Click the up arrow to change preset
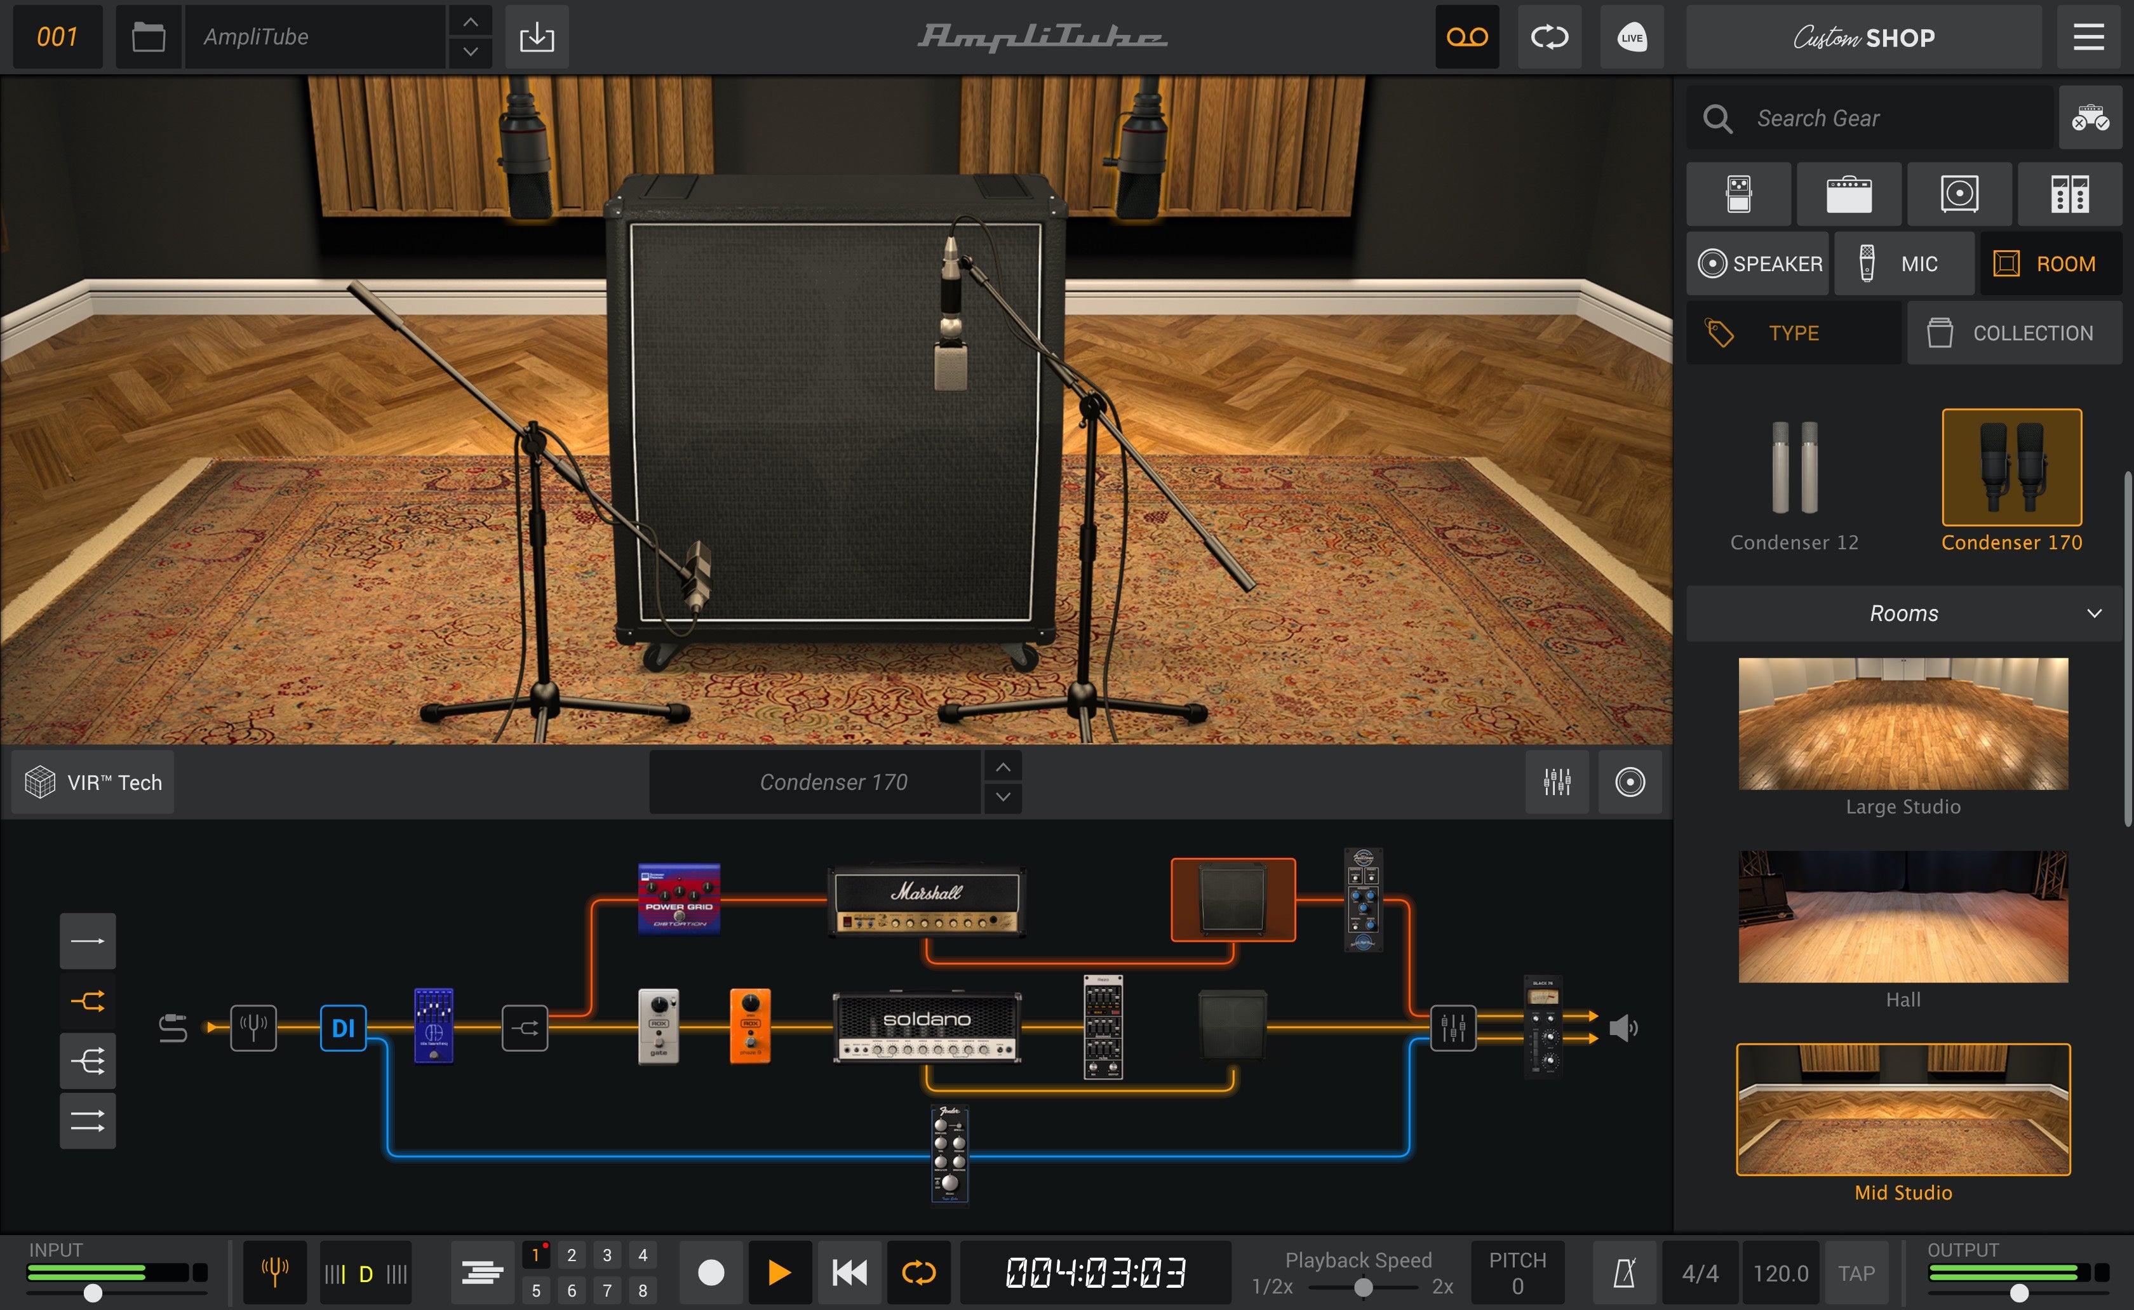This screenshot has width=2134, height=1310. (469, 22)
